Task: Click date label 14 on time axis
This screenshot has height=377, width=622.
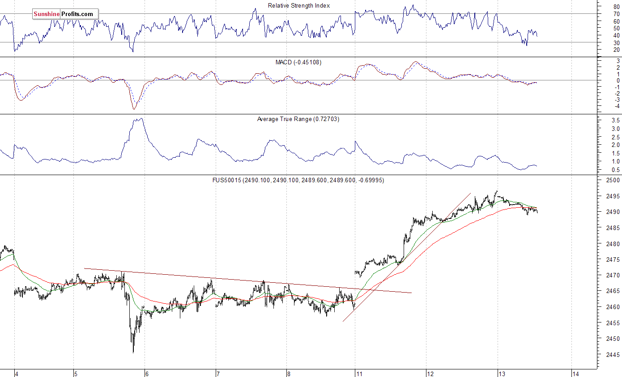Action: pos(576,373)
